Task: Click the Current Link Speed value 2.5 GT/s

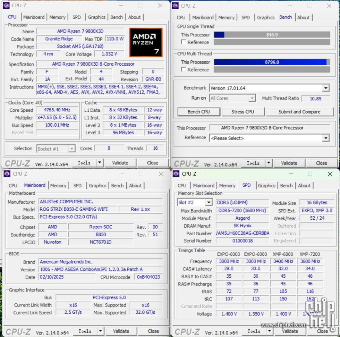Action: click(x=73, y=312)
